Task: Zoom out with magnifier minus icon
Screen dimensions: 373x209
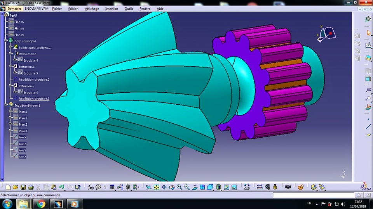Action: (x=187, y=187)
